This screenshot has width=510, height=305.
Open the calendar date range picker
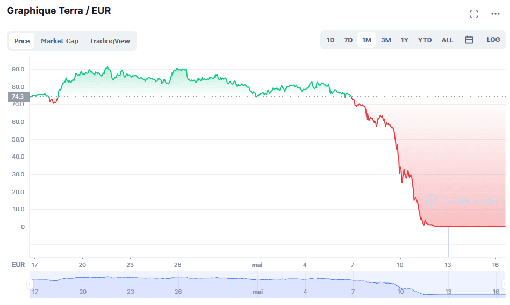point(469,40)
